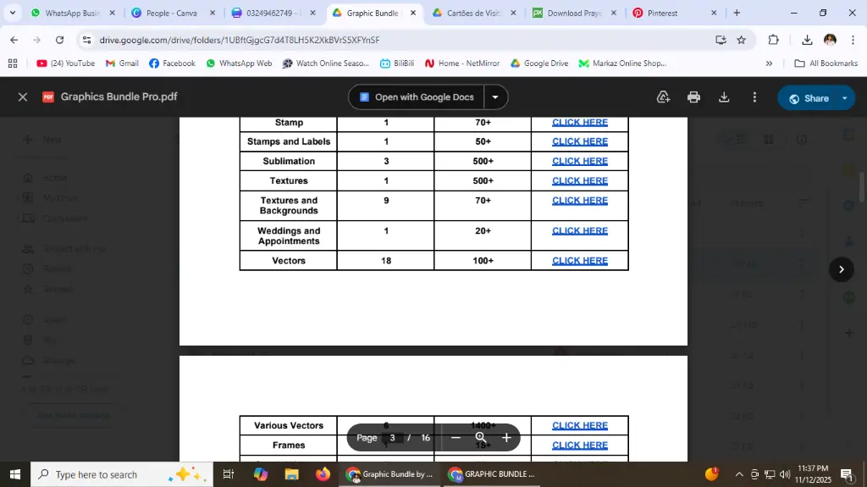Screen dimensions: 867x487
Task: Open BiliBili bookmark
Action: pos(397,64)
